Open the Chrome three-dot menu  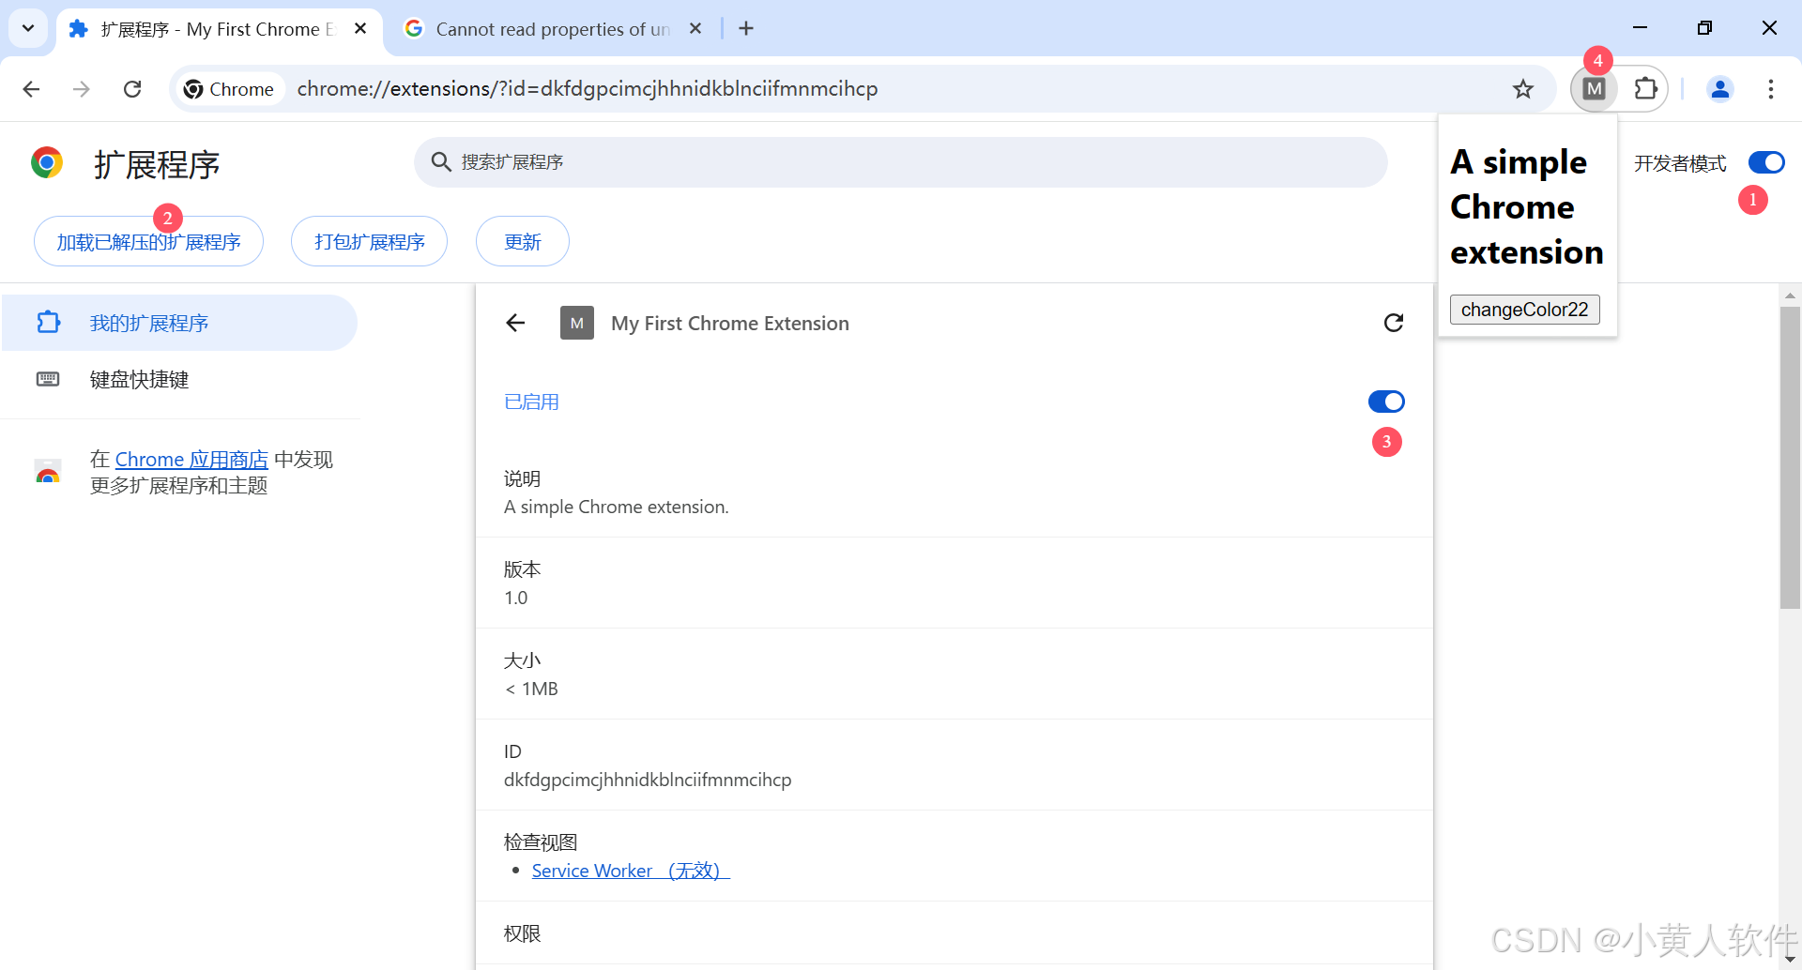(x=1771, y=89)
